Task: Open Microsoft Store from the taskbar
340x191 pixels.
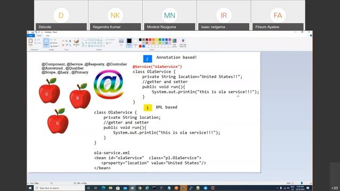Action: point(118,188)
